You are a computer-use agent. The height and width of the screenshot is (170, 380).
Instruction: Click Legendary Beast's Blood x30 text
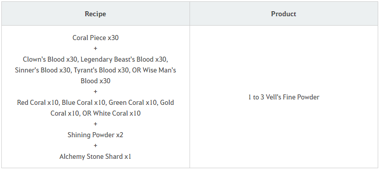(124, 59)
